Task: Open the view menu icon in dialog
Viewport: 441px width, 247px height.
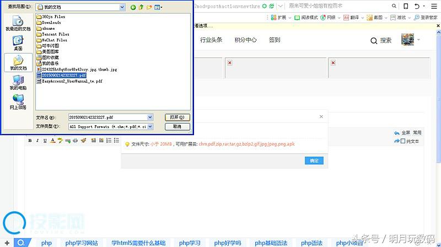Action: (158, 7)
